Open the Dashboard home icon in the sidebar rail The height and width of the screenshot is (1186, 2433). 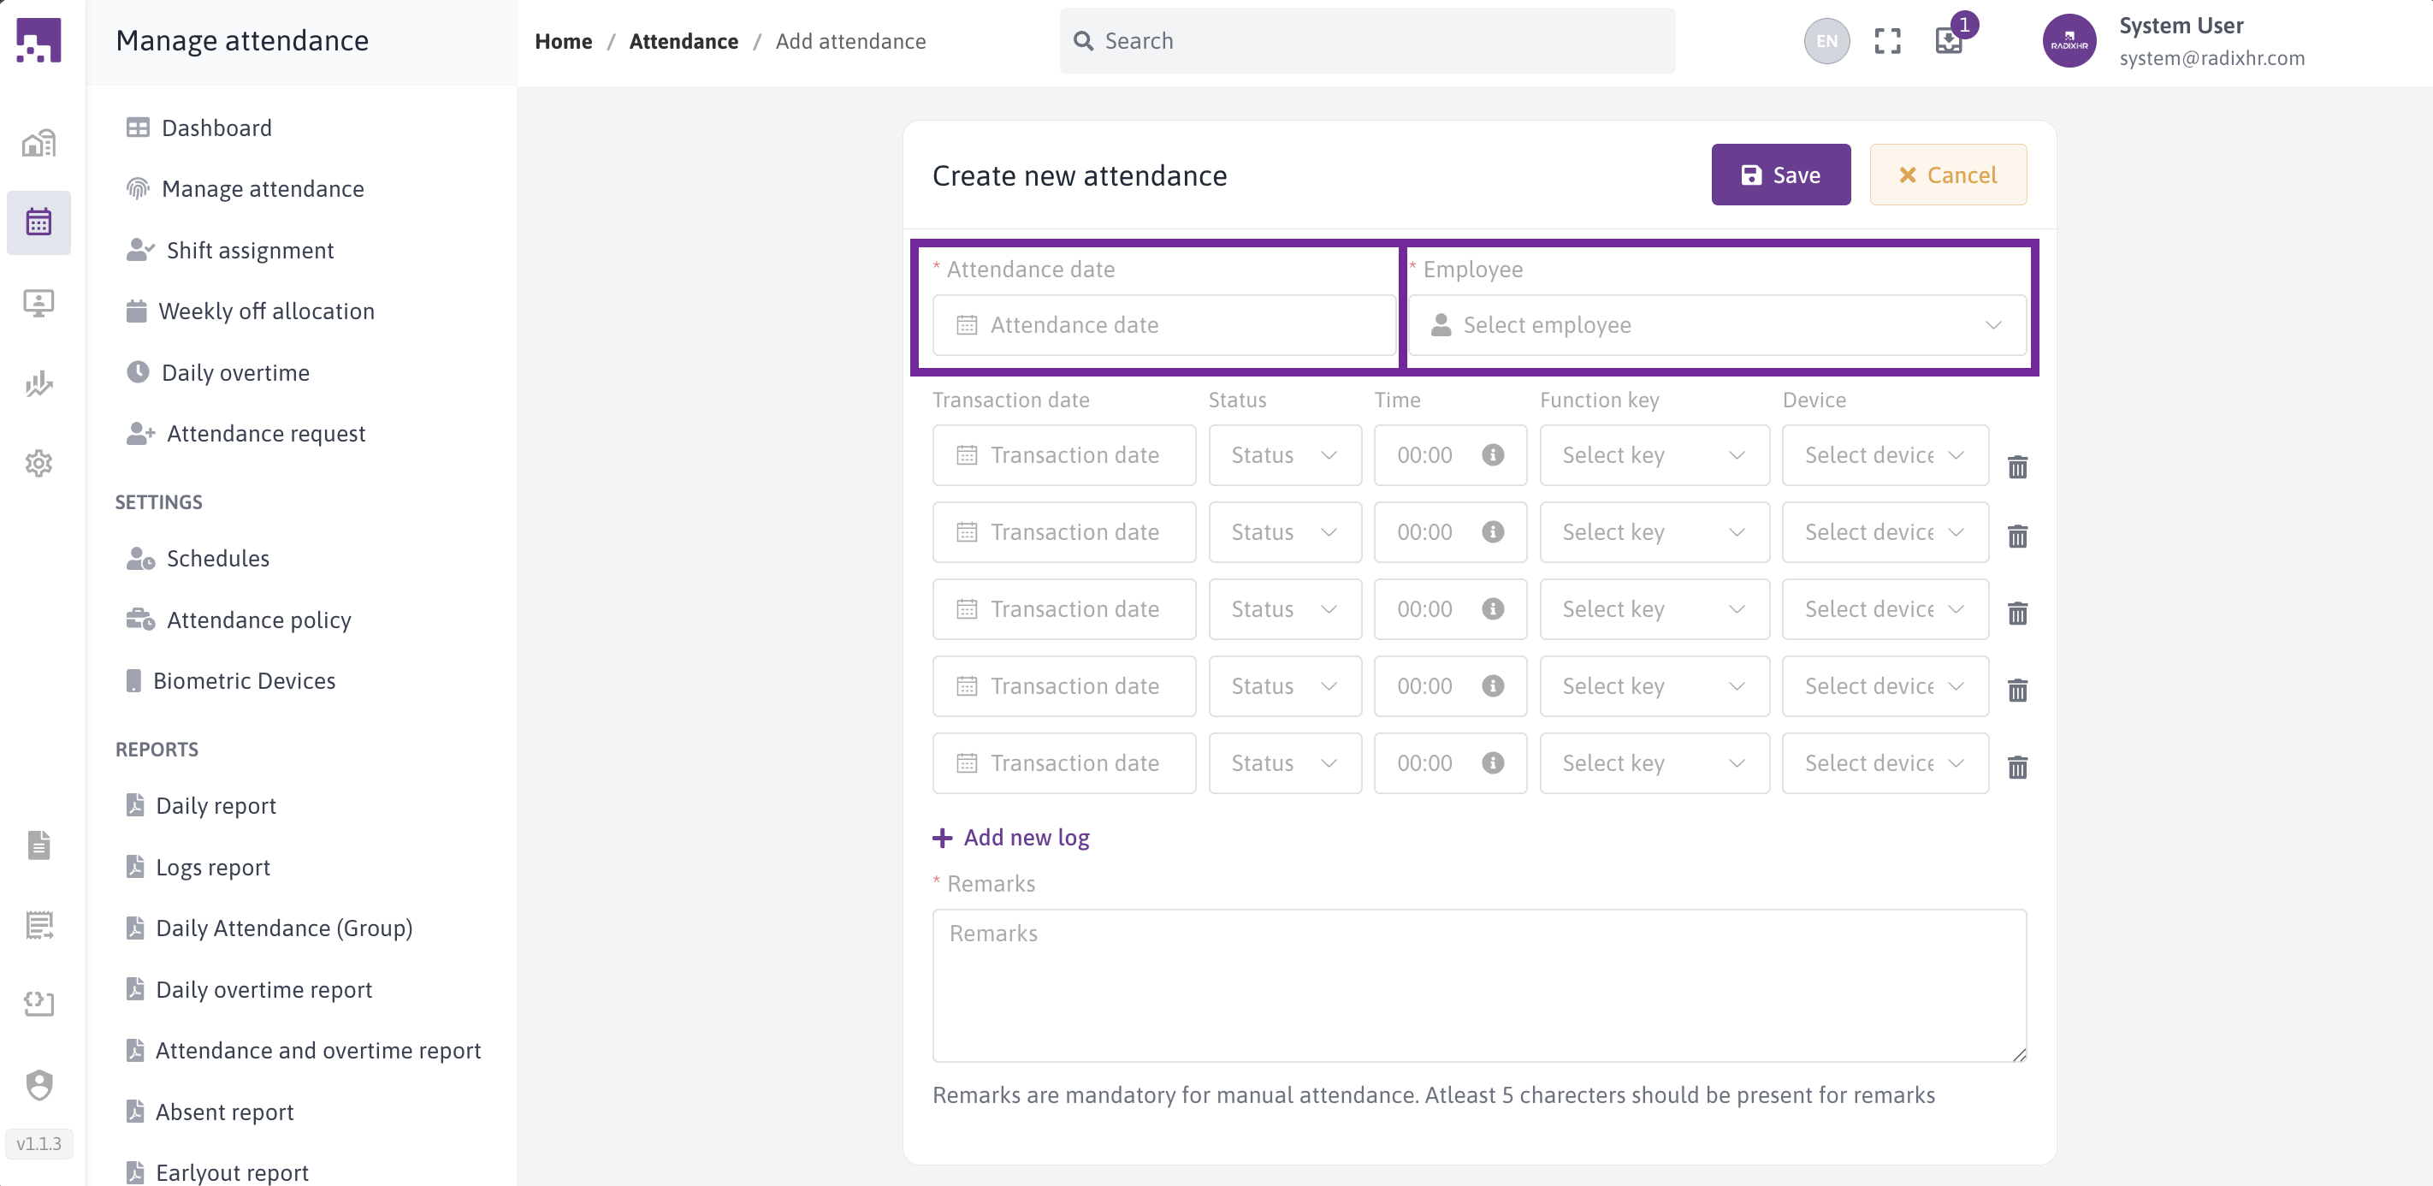(38, 143)
